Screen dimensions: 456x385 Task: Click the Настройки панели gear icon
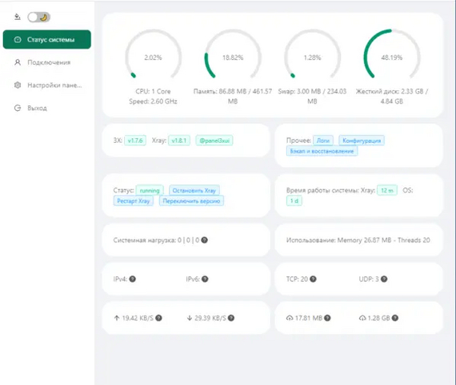click(x=18, y=85)
